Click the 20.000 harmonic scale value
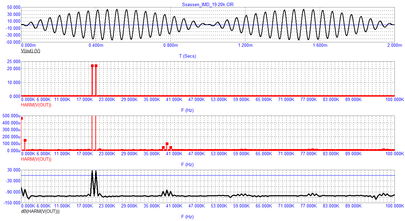This screenshot has height=221, width=405. pos(14,68)
